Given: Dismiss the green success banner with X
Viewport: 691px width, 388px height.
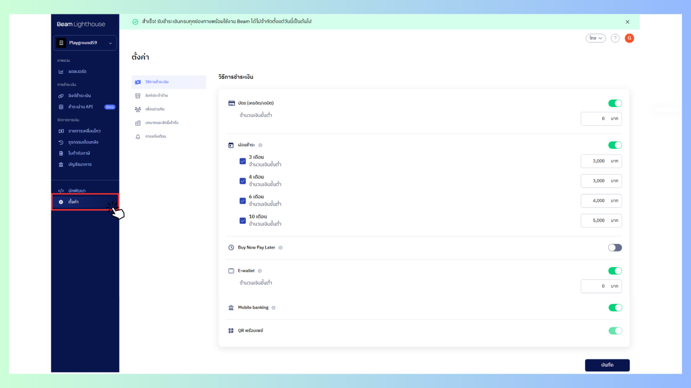Looking at the screenshot, I should [x=627, y=22].
